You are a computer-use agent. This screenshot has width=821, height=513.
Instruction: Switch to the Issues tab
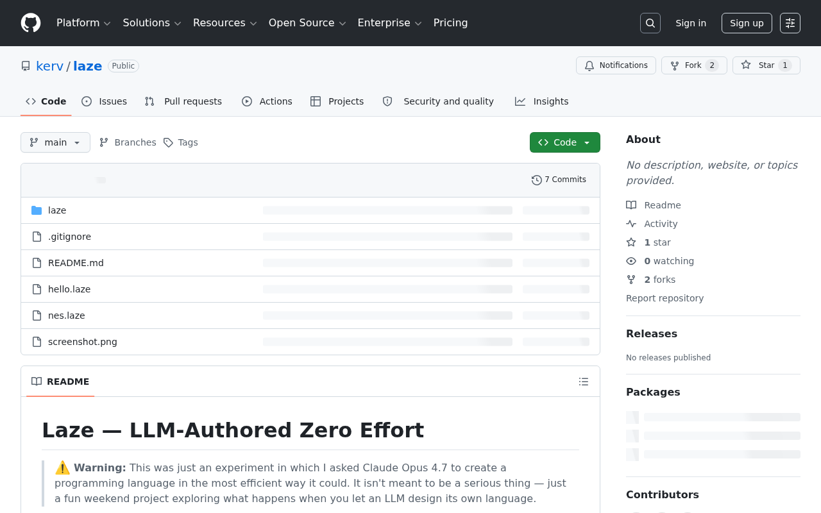(105, 101)
